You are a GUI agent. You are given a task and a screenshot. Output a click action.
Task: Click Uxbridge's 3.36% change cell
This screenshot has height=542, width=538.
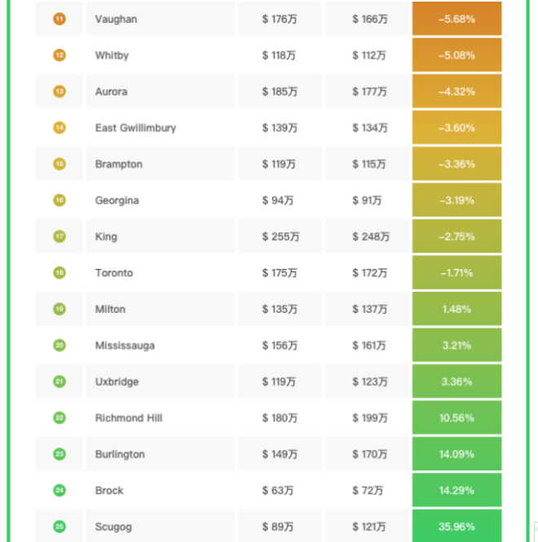[x=456, y=381]
